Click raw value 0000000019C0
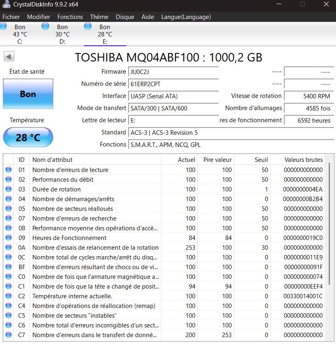This screenshot has height=344, width=336. point(303,238)
